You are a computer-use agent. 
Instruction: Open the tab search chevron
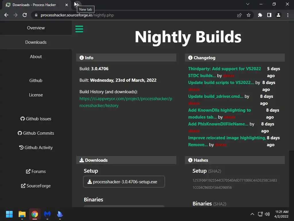[248, 4]
